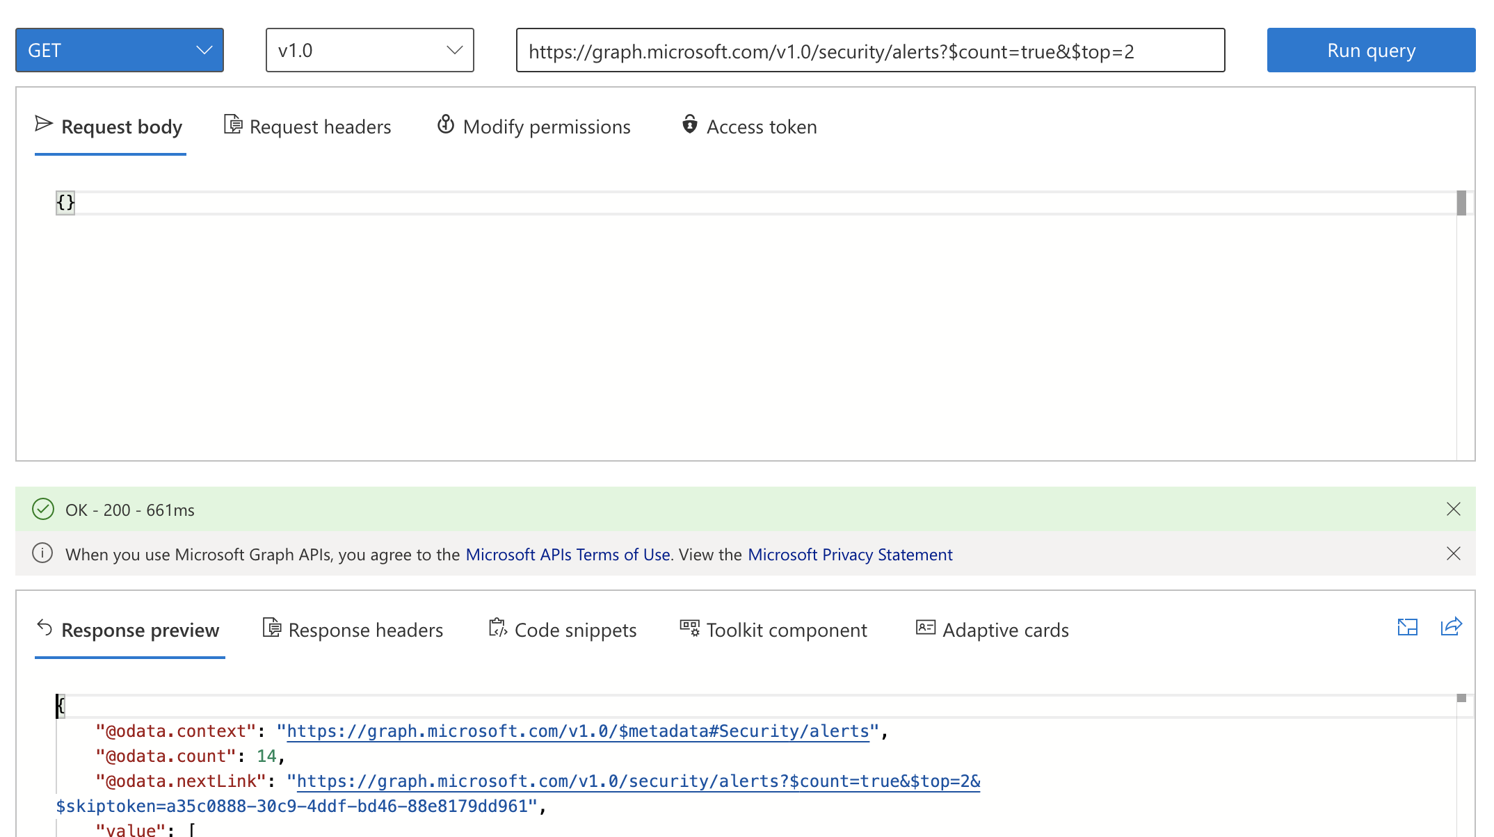Image resolution: width=1494 pixels, height=837 pixels.
Task: Click the Request headers document icon
Action: pos(234,125)
